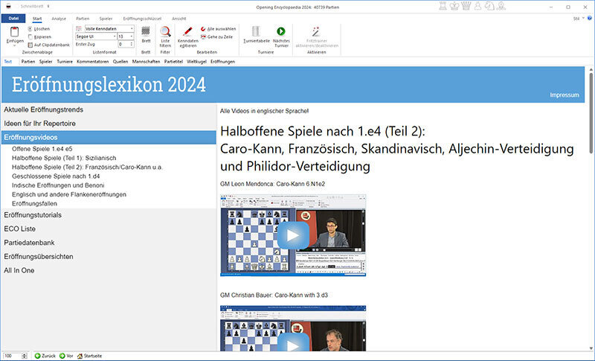This screenshot has height=361, width=595.
Task: Select the Weltkugel database tab
Action: [196, 62]
